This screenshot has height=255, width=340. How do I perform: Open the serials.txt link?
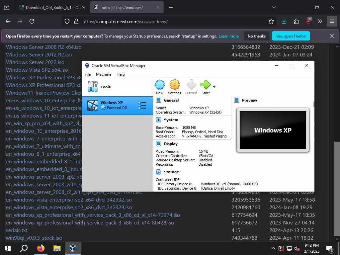click(17, 230)
